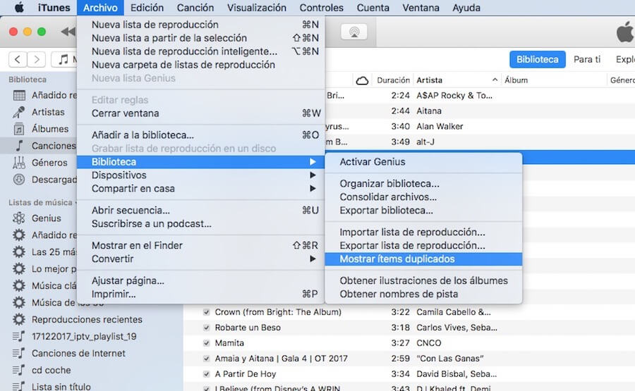The width and height of the screenshot is (635, 391).
Task: Click gear icon of 'Lo mejor' playlist
Action: [19, 268]
